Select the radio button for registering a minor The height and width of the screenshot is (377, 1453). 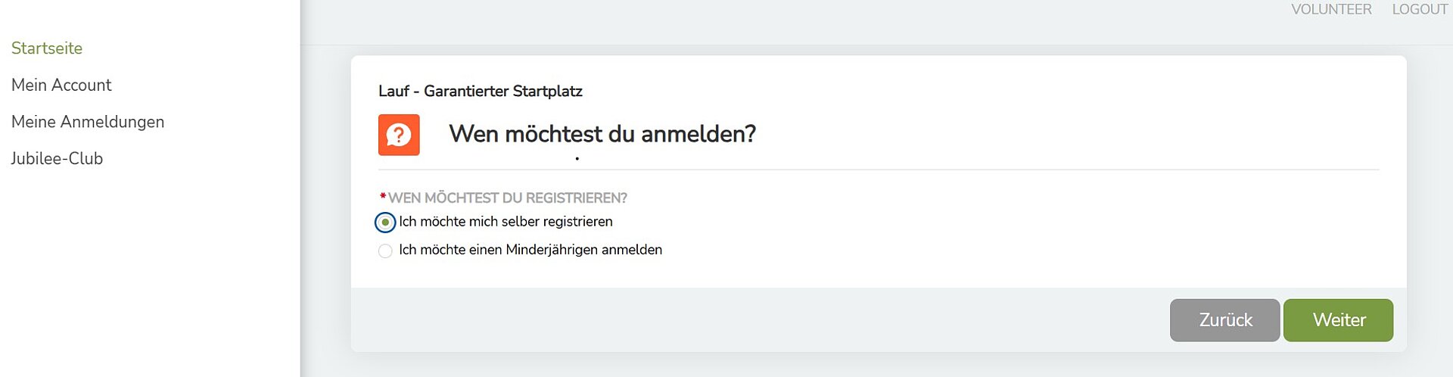[385, 251]
